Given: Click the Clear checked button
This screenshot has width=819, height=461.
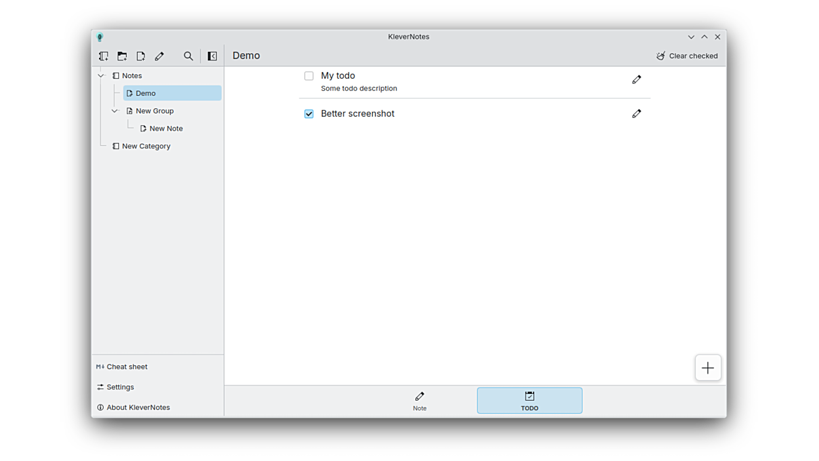Looking at the screenshot, I should click(686, 56).
